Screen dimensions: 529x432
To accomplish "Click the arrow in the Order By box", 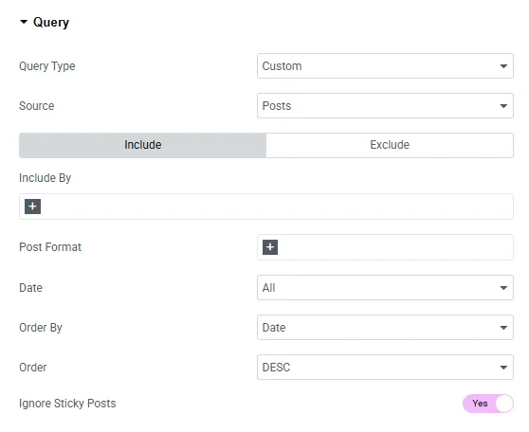I will [x=503, y=328].
